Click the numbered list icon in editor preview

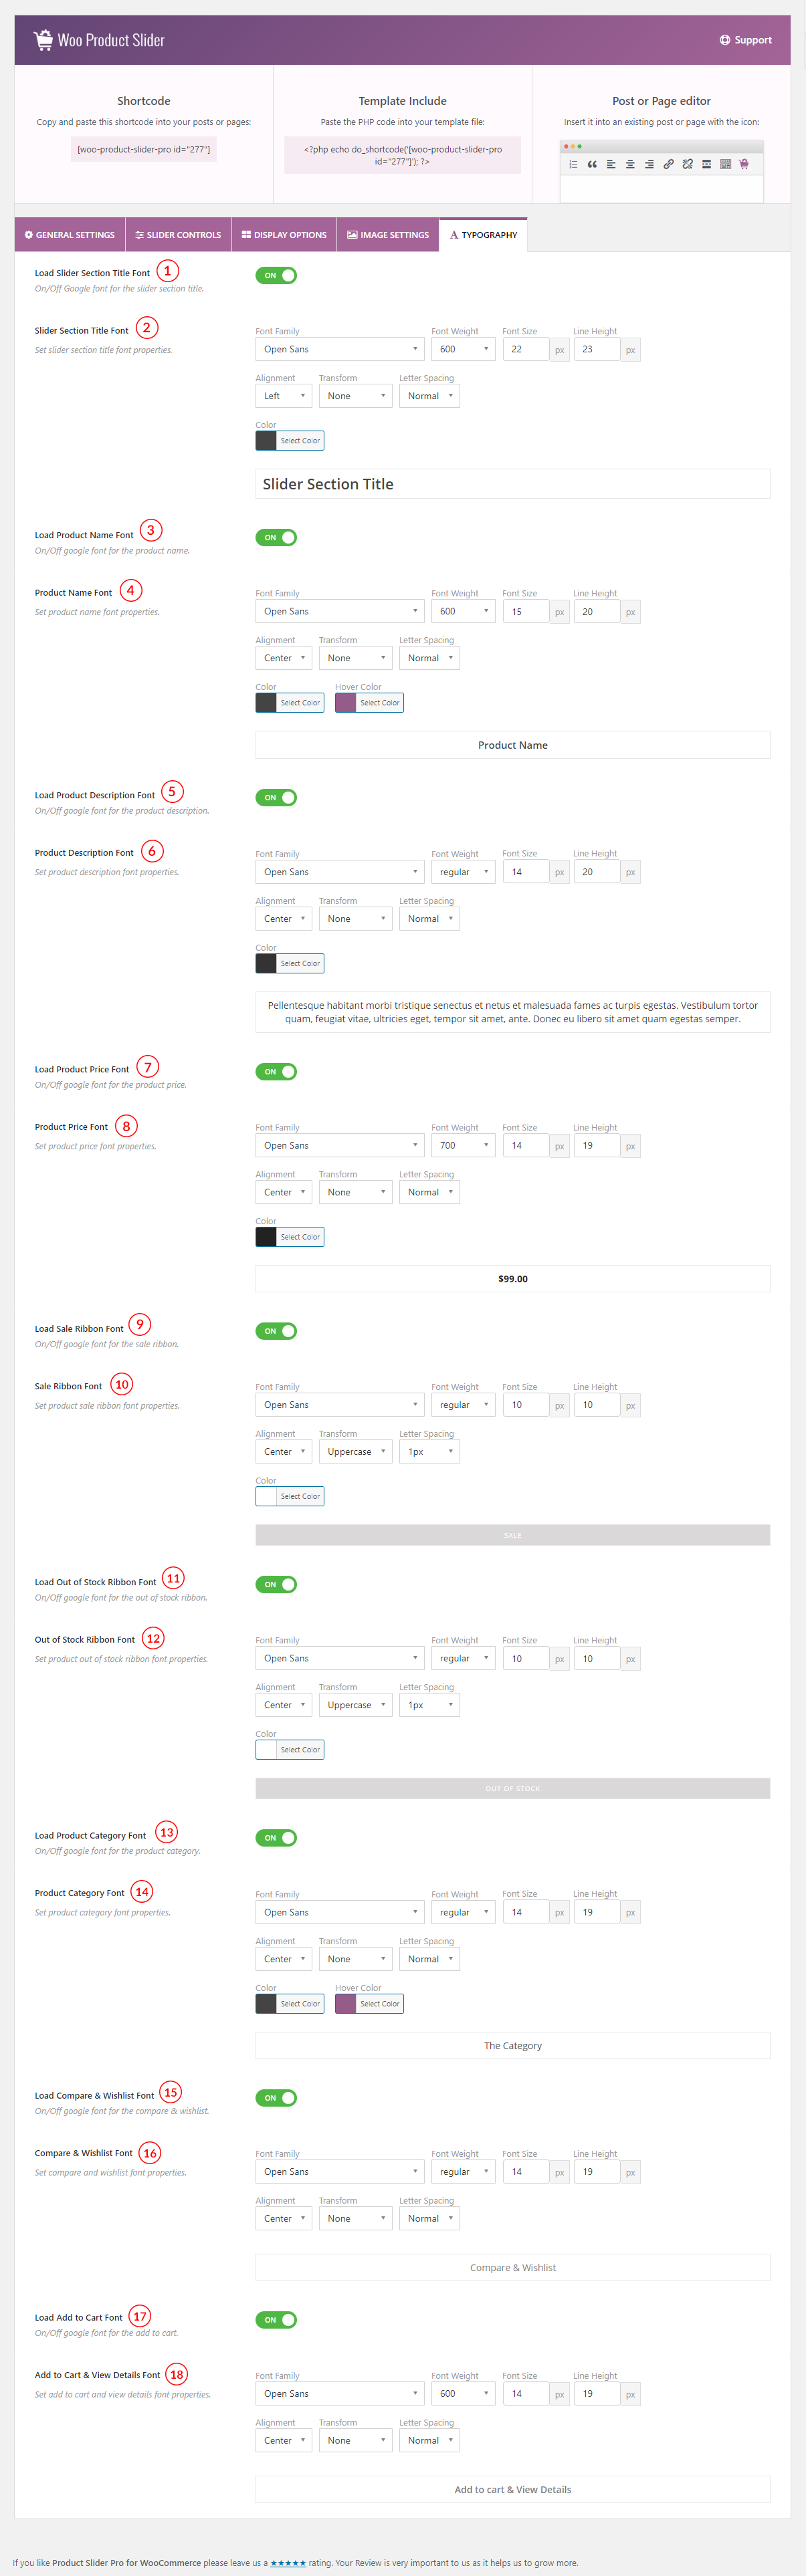click(x=573, y=164)
